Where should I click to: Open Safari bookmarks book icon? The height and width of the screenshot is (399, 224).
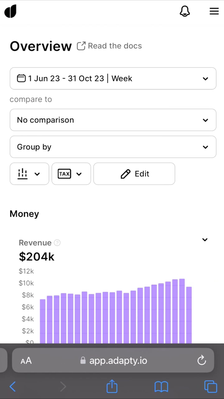[x=161, y=387]
